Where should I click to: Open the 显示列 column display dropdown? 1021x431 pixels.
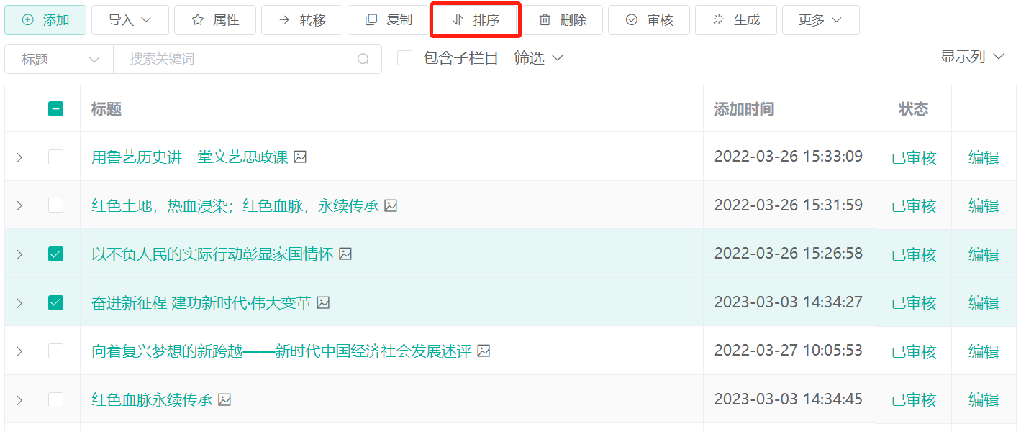pyautogui.click(x=971, y=57)
